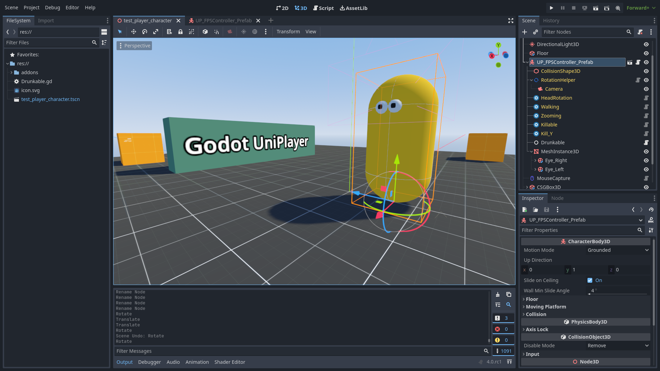The width and height of the screenshot is (660, 371).
Task: Sort files icon in FileSystem
Action: point(104,43)
